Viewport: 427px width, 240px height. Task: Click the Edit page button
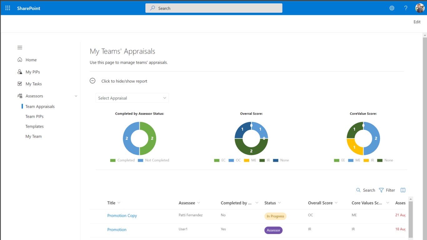[x=417, y=22]
